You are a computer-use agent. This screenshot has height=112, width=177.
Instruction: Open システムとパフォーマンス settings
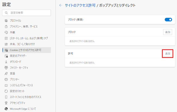[x=21, y=85]
